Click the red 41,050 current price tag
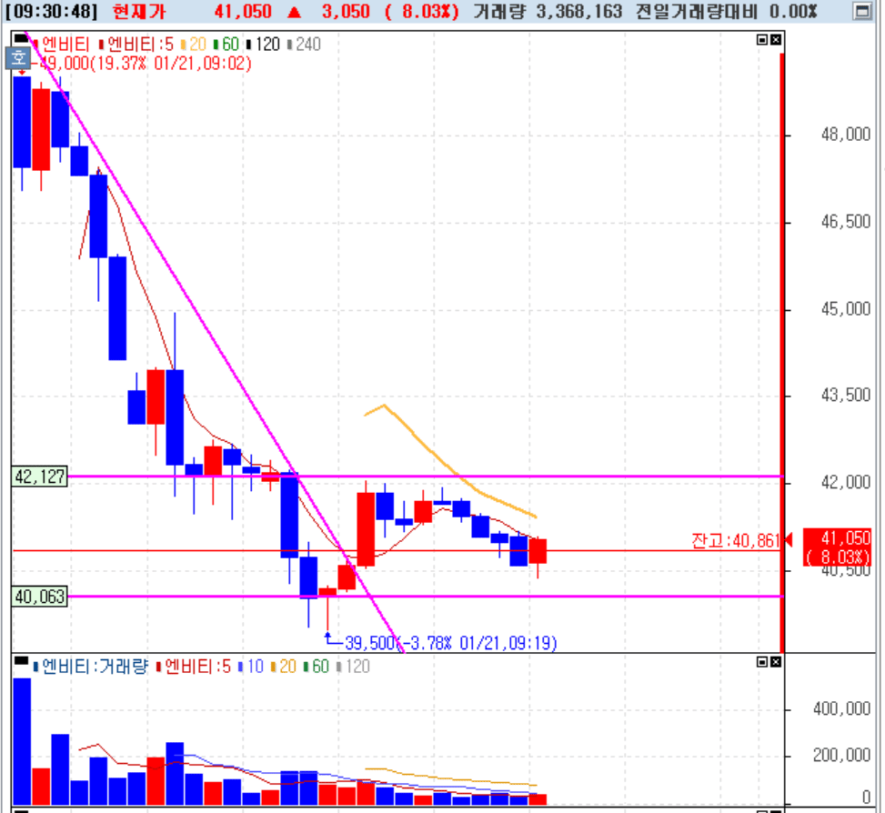This screenshot has height=813, width=885. click(x=838, y=547)
